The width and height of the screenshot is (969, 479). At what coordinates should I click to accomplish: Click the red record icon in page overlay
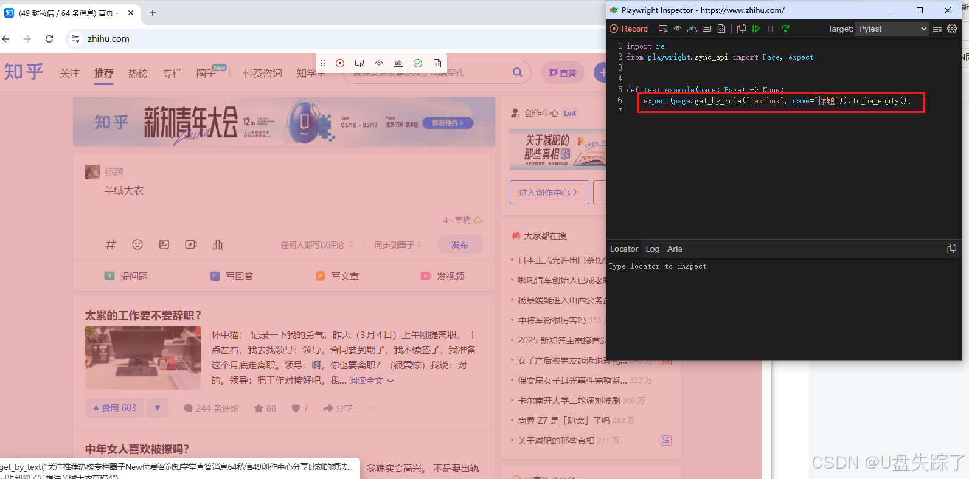pyautogui.click(x=340, y=63)
